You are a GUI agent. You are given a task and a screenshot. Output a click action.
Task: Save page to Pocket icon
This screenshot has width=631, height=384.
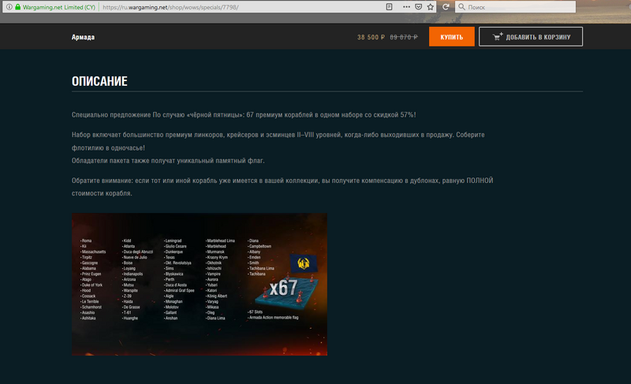[x=419, y=7]
